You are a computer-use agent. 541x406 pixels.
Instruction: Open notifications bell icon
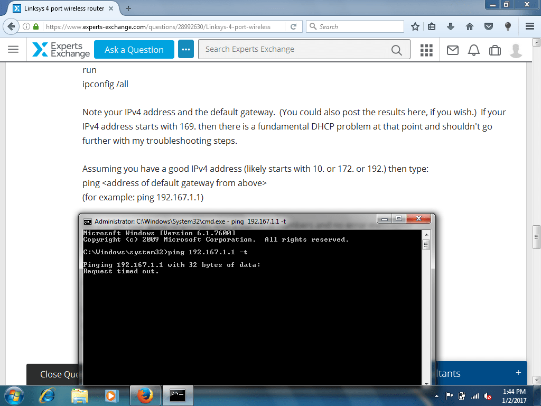tap(474, 50)
